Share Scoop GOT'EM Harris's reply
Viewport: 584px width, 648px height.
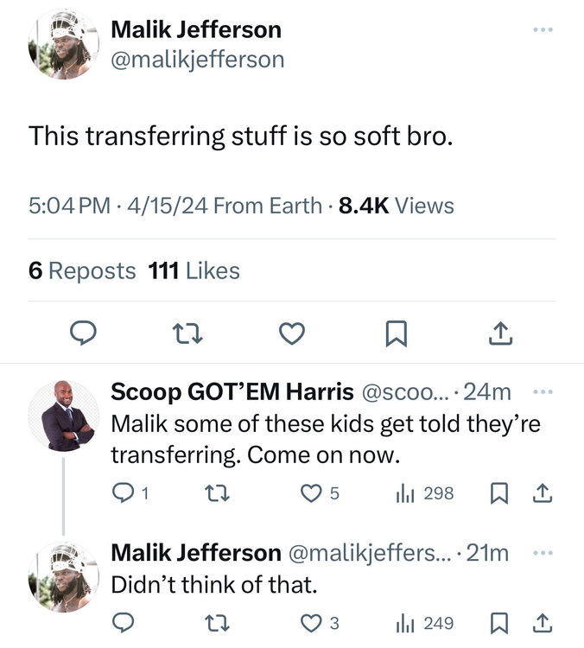[543, 493]
